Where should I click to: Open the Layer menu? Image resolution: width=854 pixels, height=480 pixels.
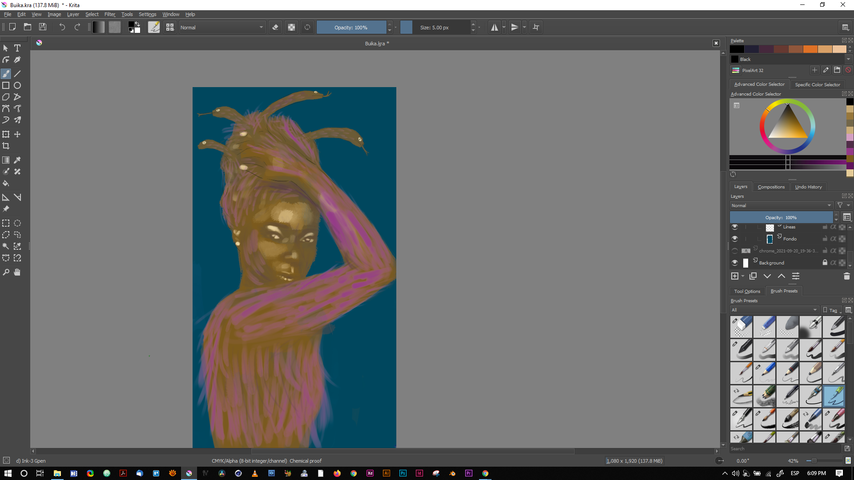tap(73, 14)
